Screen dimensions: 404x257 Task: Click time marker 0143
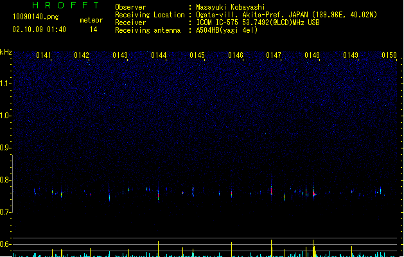[x=120, y=55]
